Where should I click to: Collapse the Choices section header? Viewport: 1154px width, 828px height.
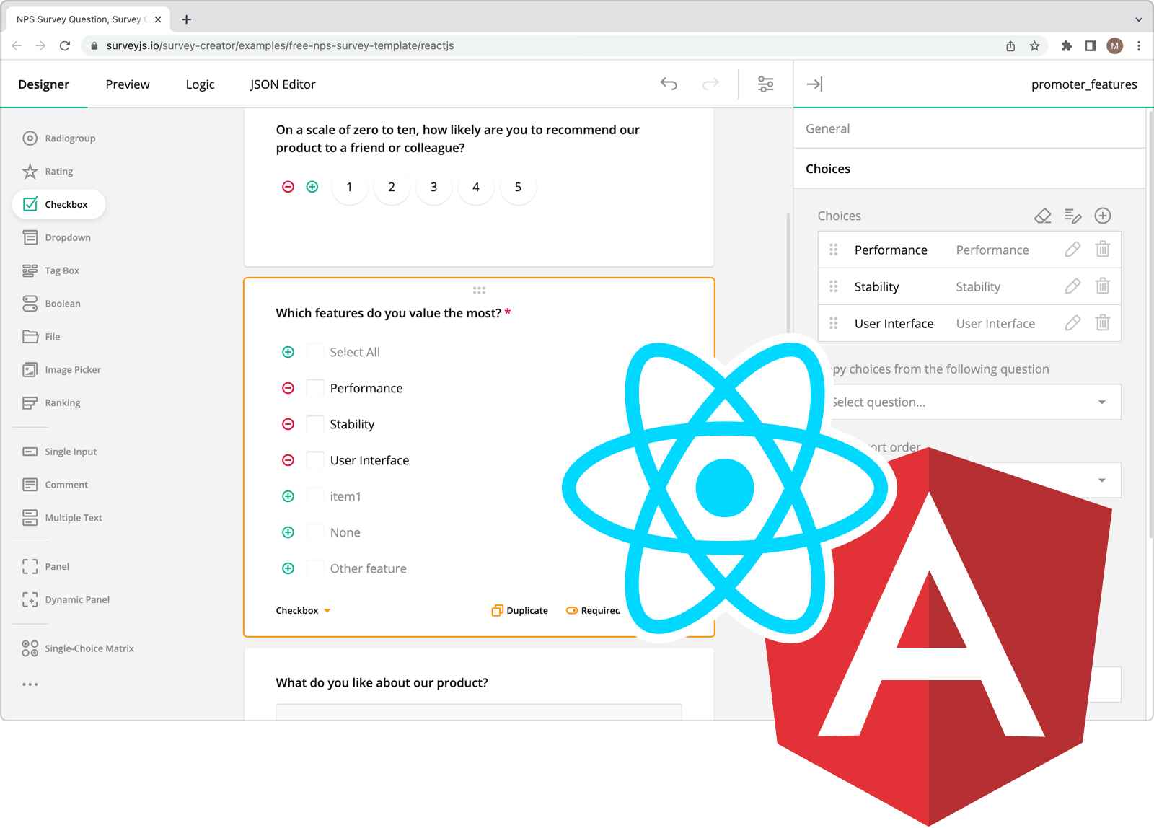pos(969,169)
